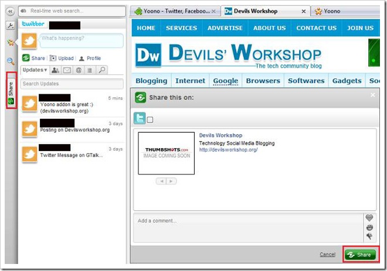Viewport: 387px width, 271px height.
Task: Open the lists icon tab
Action: [x=90, y=70]
